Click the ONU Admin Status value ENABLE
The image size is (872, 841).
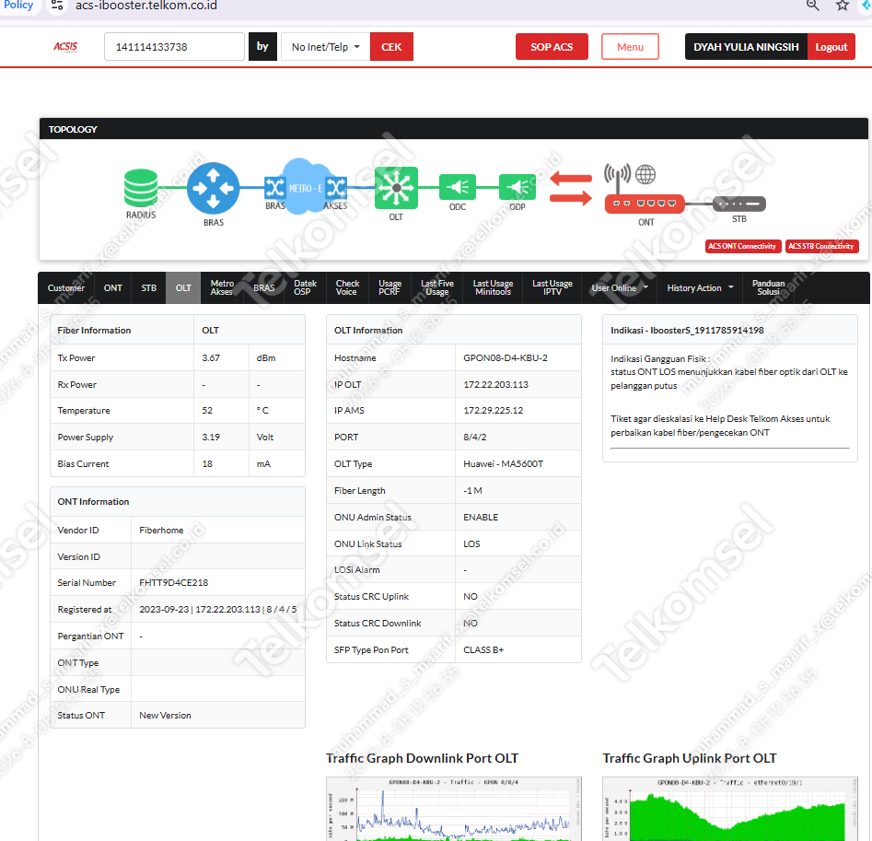click(x=481, y=518)
